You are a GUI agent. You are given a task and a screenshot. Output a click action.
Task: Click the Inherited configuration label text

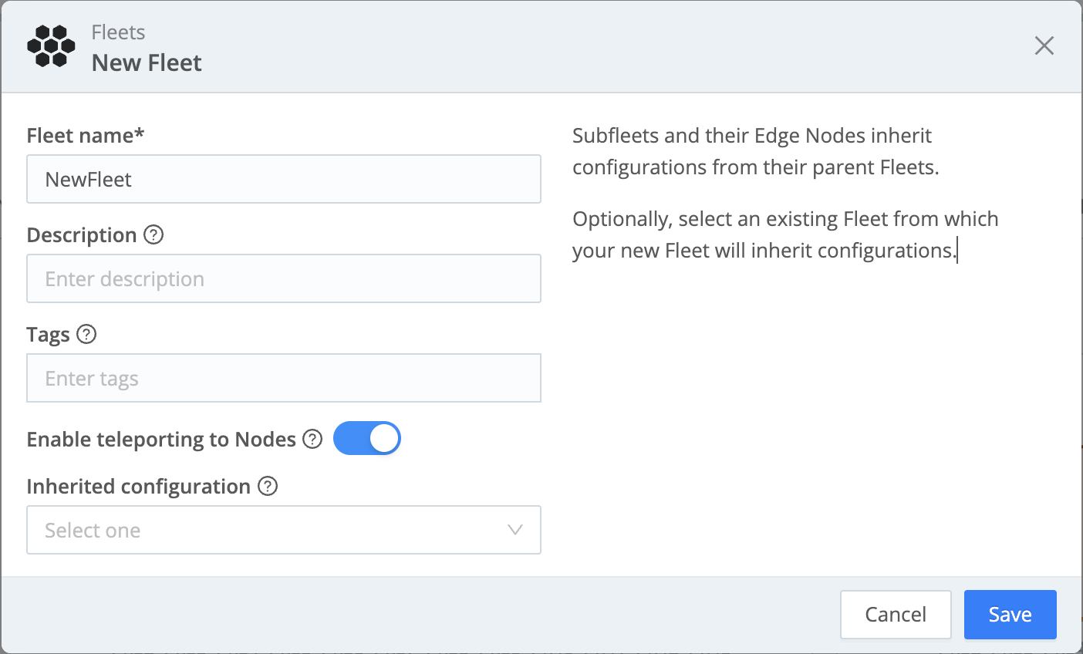138,486
